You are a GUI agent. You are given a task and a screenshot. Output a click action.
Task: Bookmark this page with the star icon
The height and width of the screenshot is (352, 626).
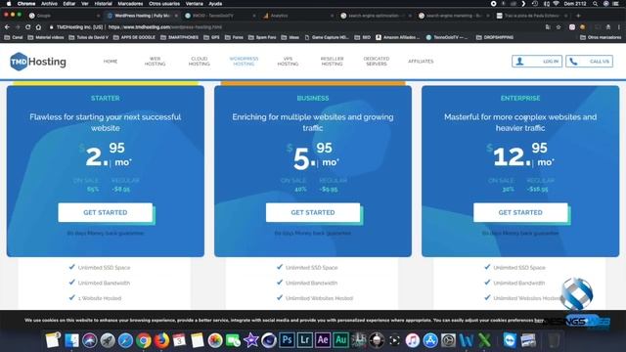(559, 27)
